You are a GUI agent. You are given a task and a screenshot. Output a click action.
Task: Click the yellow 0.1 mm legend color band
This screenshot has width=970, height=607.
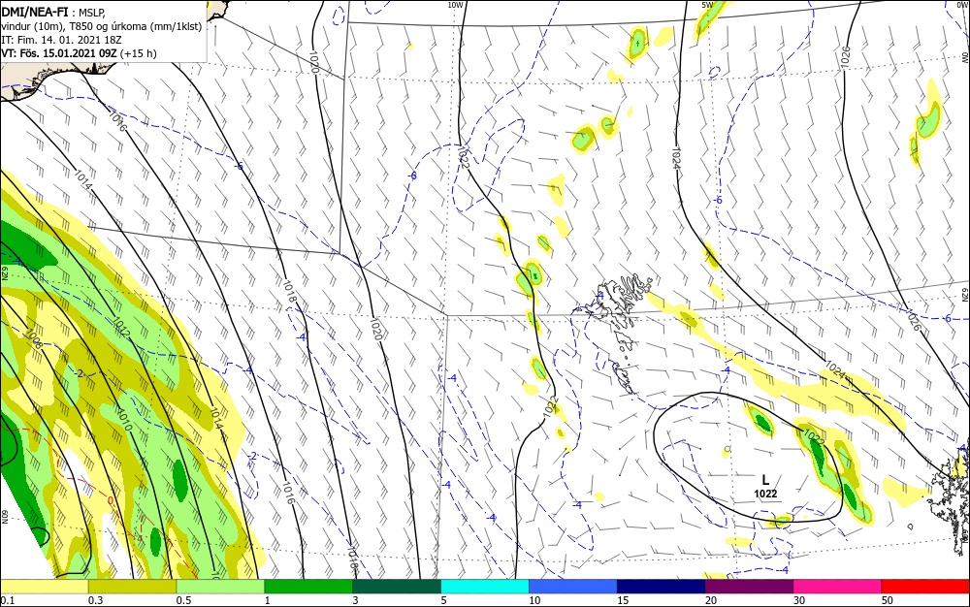44,587
